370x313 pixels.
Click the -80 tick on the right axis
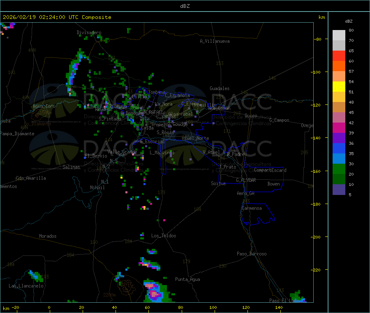click(318, 39)
